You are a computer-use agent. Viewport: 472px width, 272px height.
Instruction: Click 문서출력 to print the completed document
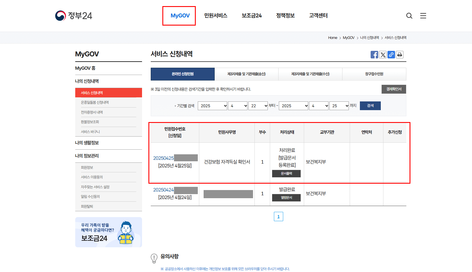point(286,173)
